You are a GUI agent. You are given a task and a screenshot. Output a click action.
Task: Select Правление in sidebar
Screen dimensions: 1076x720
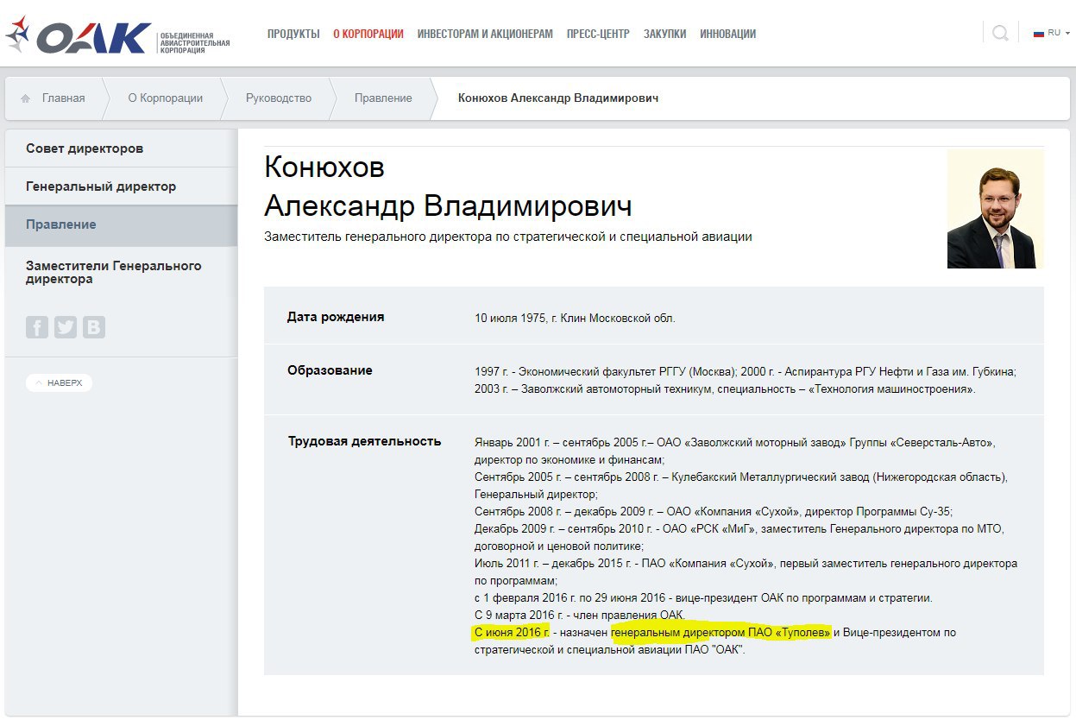121,224
